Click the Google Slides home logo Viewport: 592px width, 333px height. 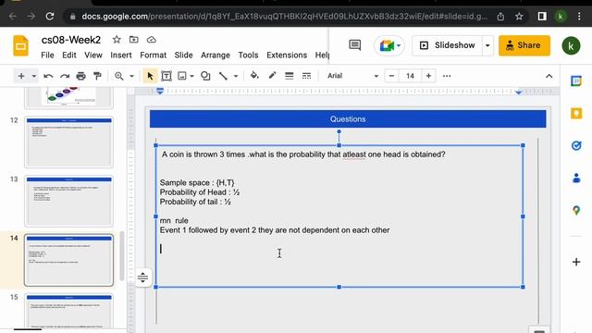20,45
